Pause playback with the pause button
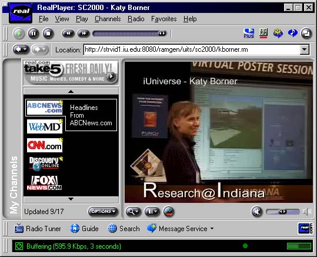The image size is (317, 257). click(34, 34)
